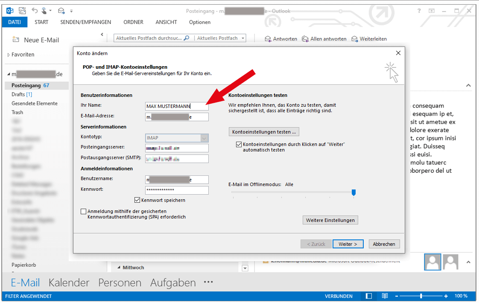
Task: Click the Weitere Einstellungen button
Action: 330,220
